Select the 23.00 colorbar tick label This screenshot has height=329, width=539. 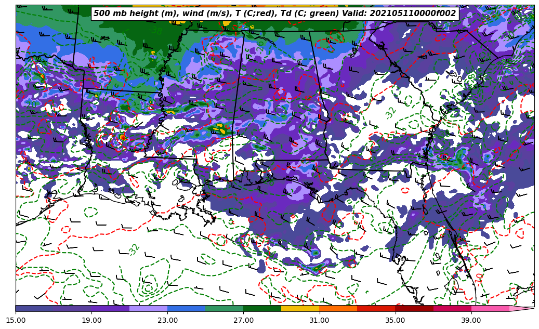pyautogui.click(x=167, y=320)
